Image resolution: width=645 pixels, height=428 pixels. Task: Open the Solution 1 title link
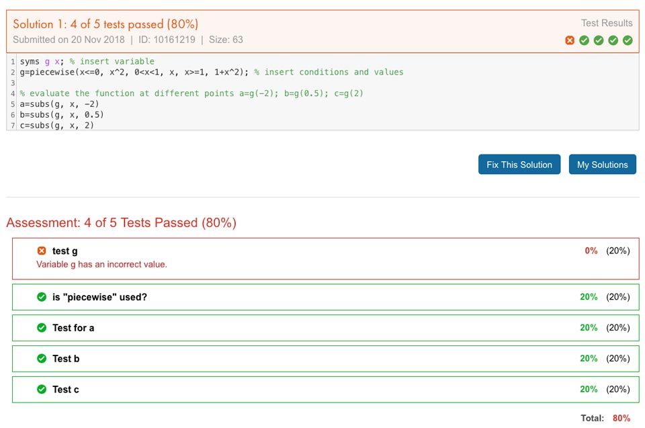pyautogui.click(x=105, y=24)
